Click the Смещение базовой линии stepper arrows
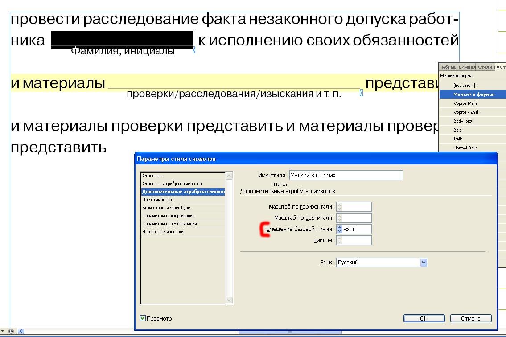Image resolution: width=506 pixels, height=337 pixels. click(339, 229)
